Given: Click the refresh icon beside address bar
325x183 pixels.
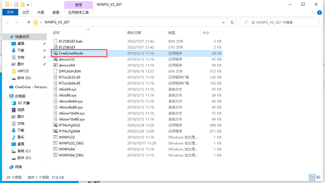Looking at the screenshot, I should point(232,22).
